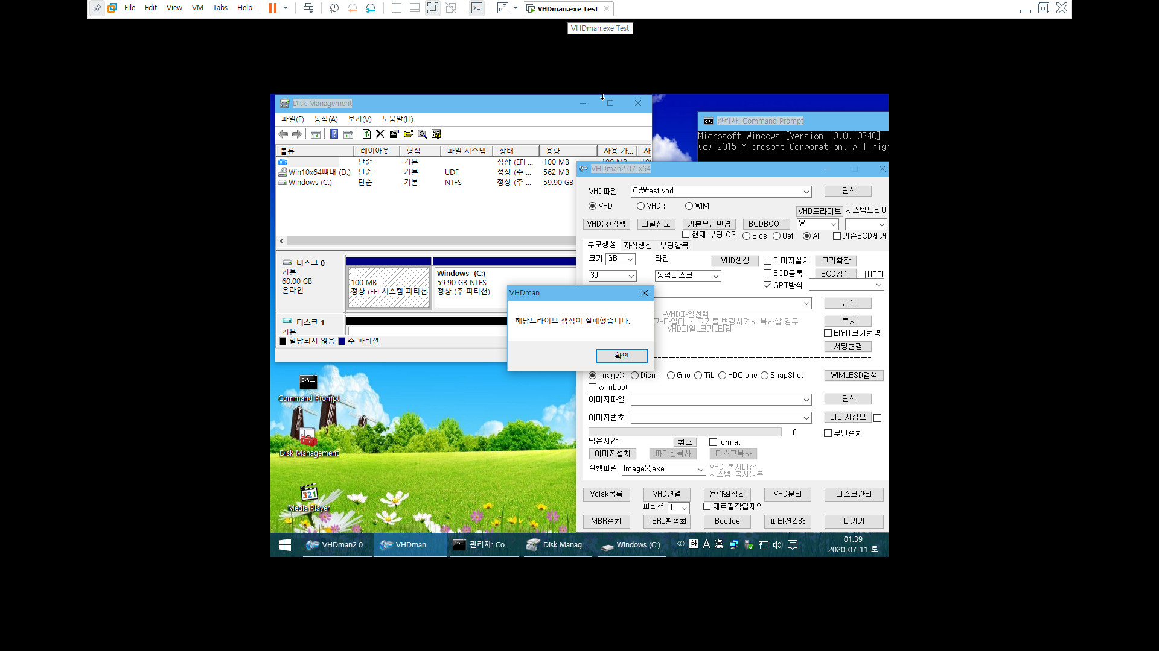Image resolution: width=1159 pixels, height=651 pixels.
Task: Select the VHDx radio button
Action: [640, 206]
